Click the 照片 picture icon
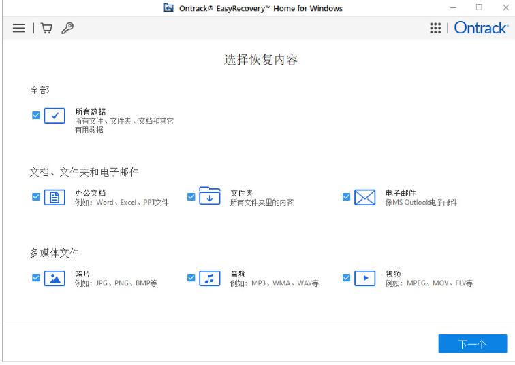This screenshot has width=515, height=365. click(54, 278)
